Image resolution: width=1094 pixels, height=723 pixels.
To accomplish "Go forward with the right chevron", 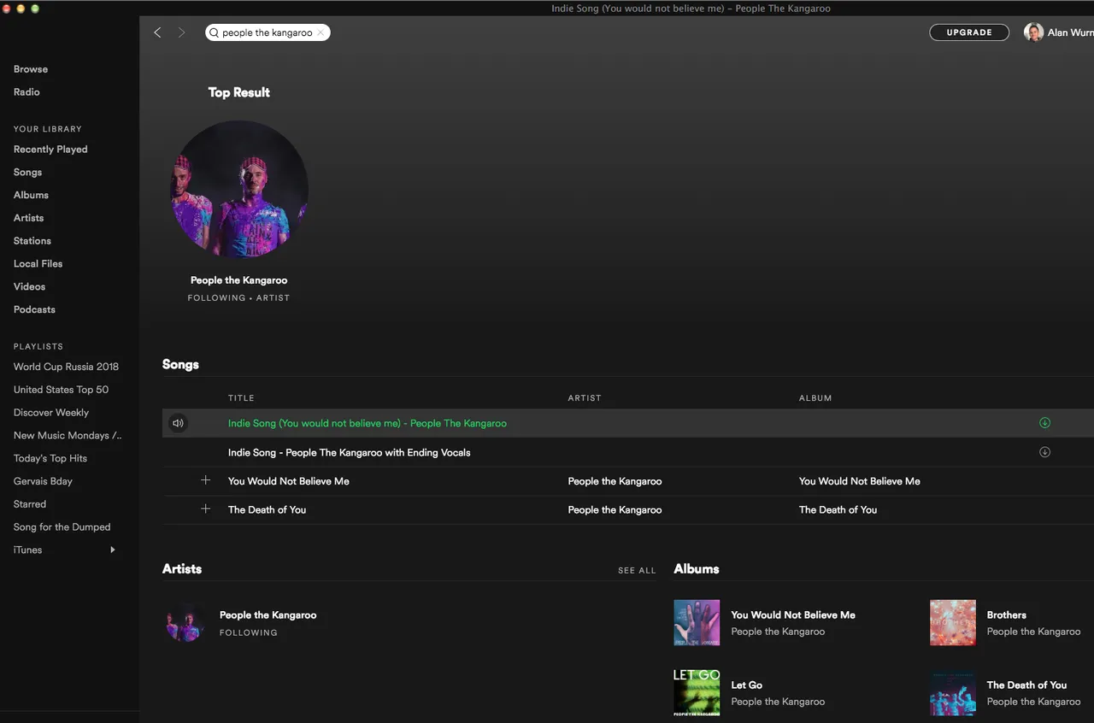I will click(181, 32).
